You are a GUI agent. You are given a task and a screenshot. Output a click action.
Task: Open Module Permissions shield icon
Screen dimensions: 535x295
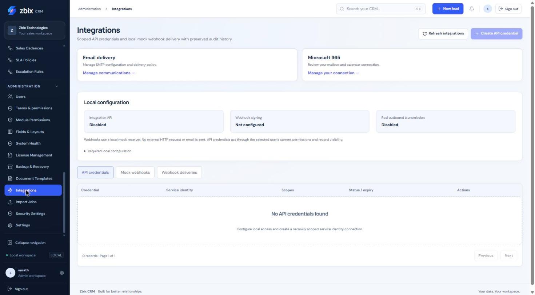(x=10, y=120)
